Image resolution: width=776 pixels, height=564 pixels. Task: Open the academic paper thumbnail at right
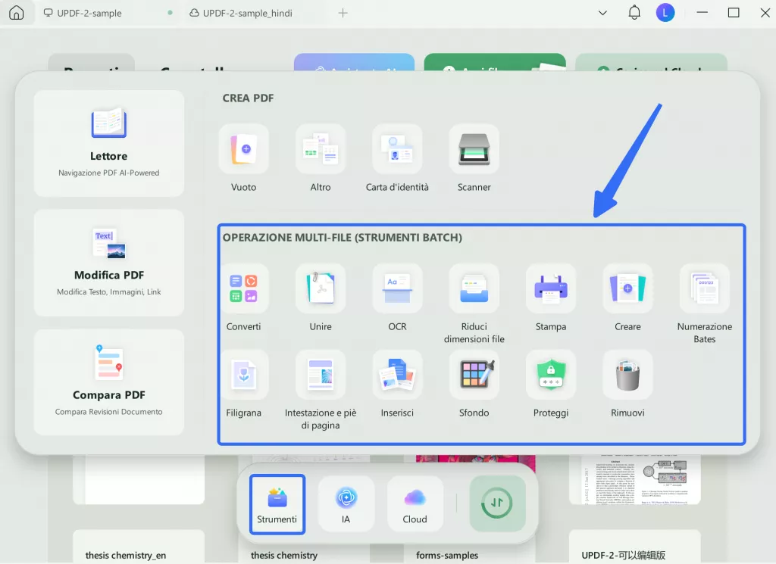pos(635,479)
